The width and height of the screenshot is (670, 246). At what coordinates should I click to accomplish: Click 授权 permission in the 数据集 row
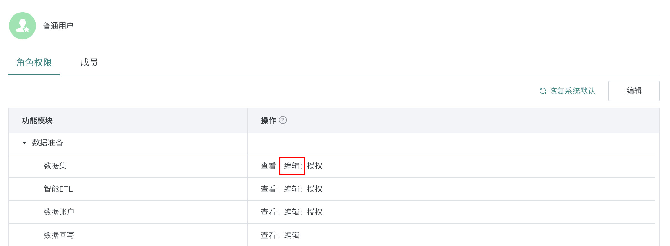[x=315, y=166]
